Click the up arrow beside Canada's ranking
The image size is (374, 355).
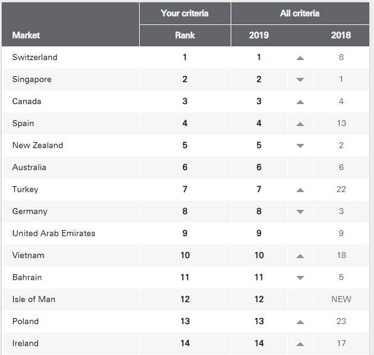coord(300,102)
